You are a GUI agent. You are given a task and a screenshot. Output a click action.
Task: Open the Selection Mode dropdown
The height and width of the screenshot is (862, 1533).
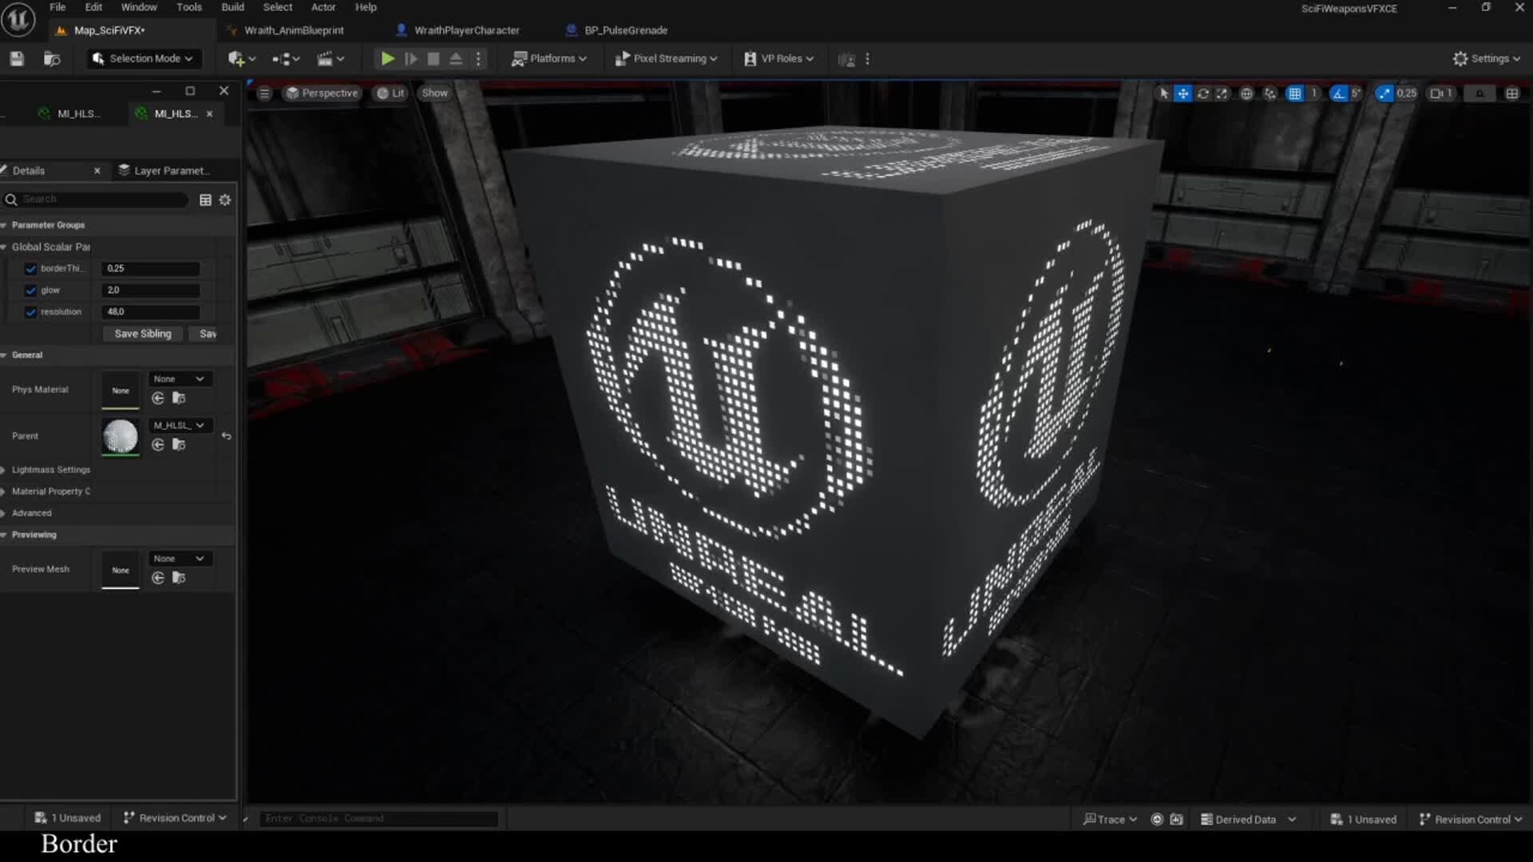(x=143, y=58)
